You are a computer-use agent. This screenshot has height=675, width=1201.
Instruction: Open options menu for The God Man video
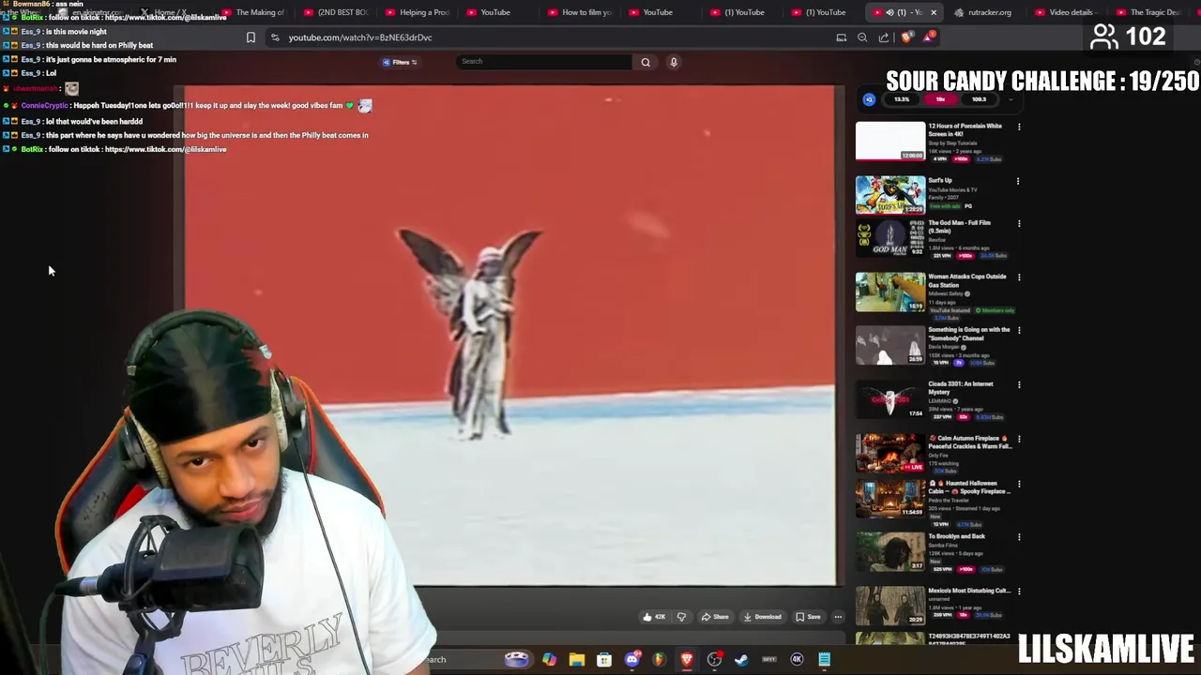[1018, 223]
